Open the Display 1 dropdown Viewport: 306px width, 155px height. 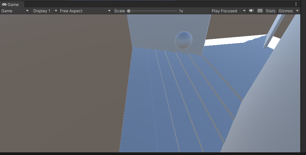[45, 11]
